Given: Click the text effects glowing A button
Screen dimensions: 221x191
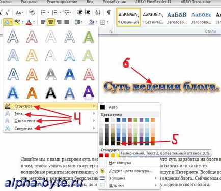Looking at the screenshot, I should (7, 22).
